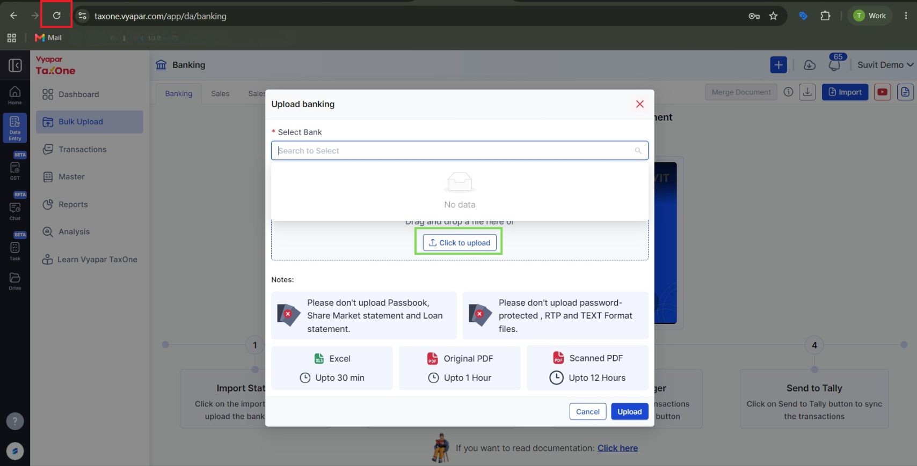Image resolution: width=917 pixels, height=466 pixels.
Task: Bookmark this page with star icon
Action: point(773,16)
